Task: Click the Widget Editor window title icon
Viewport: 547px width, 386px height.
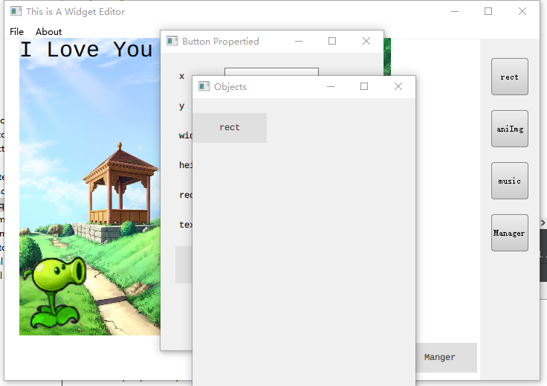Action: pyautogui.click(x=16, y=11)
